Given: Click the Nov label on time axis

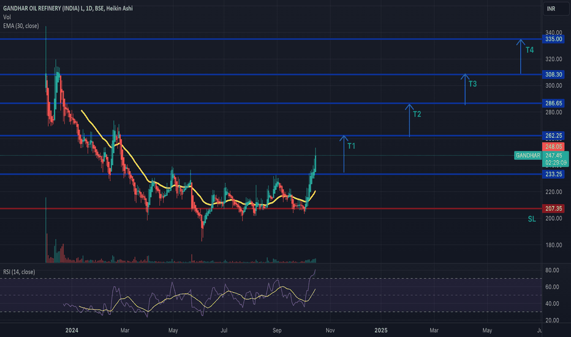Looking at the screenshot, I should 330,330.
